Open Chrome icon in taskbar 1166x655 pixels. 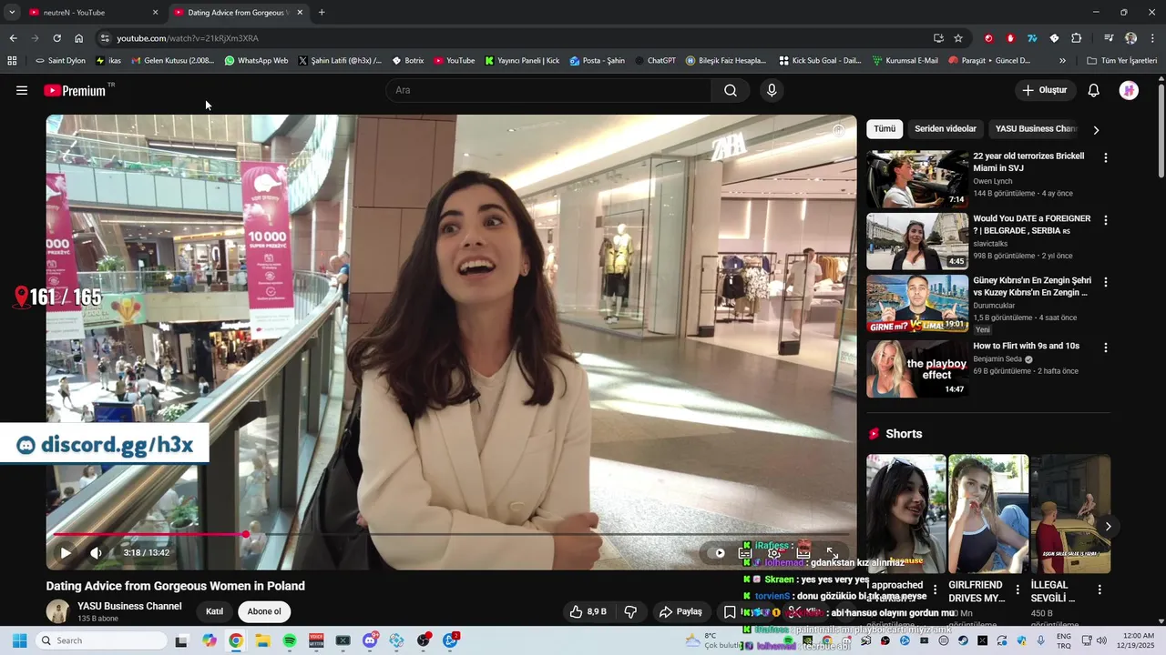(236, 640)
